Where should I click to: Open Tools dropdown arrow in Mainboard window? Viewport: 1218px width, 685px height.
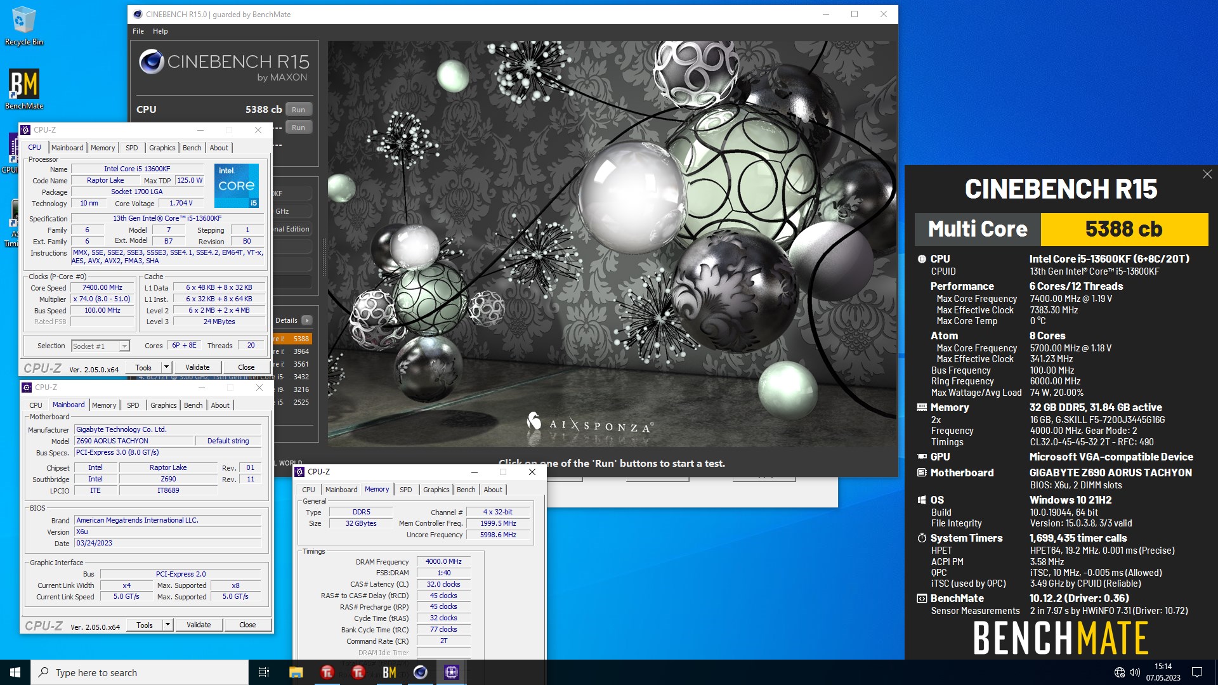167,625
